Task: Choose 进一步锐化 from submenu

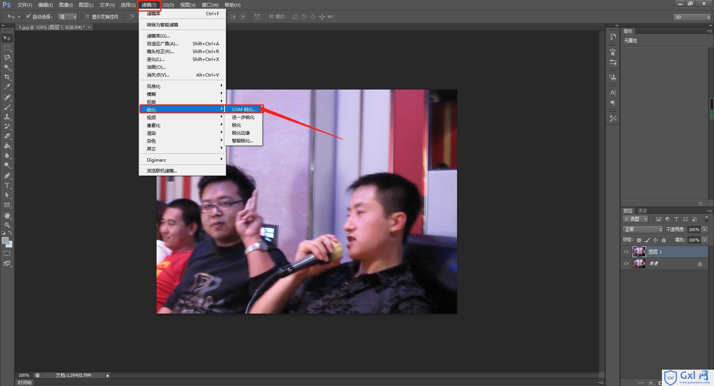Action: [x=244, y=117]
